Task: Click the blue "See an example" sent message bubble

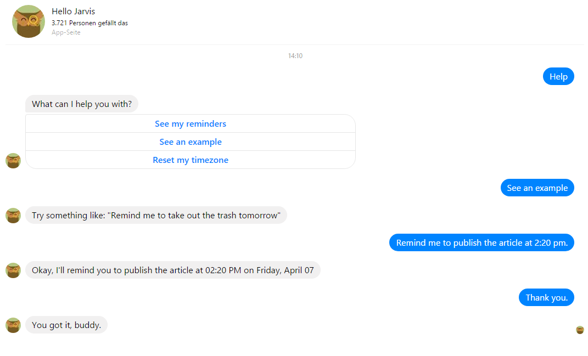Action: (x=537, y=188)
